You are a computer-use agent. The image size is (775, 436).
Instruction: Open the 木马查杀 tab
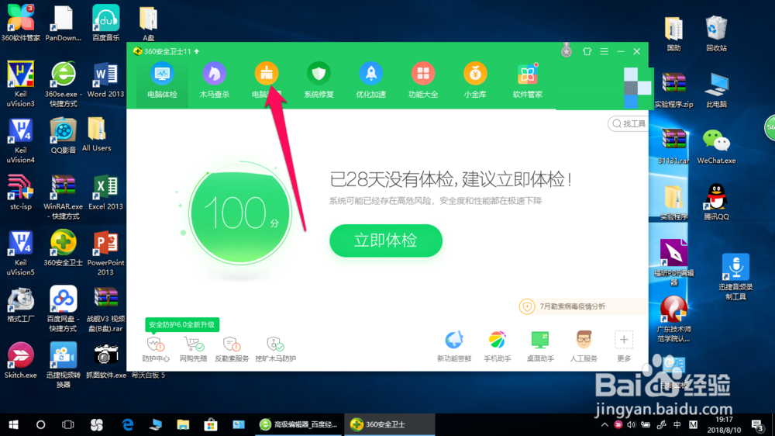coord(214,80)
